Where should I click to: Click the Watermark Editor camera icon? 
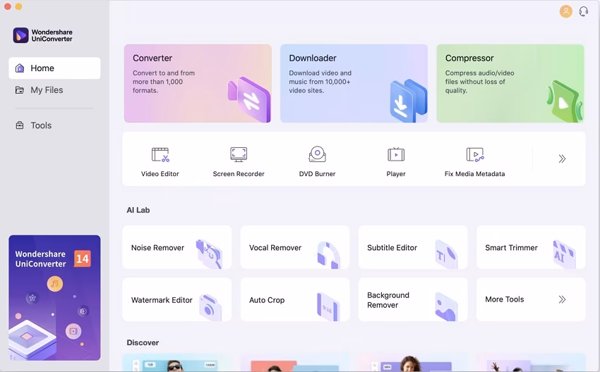pyautogui.click(x=210, y=307)
